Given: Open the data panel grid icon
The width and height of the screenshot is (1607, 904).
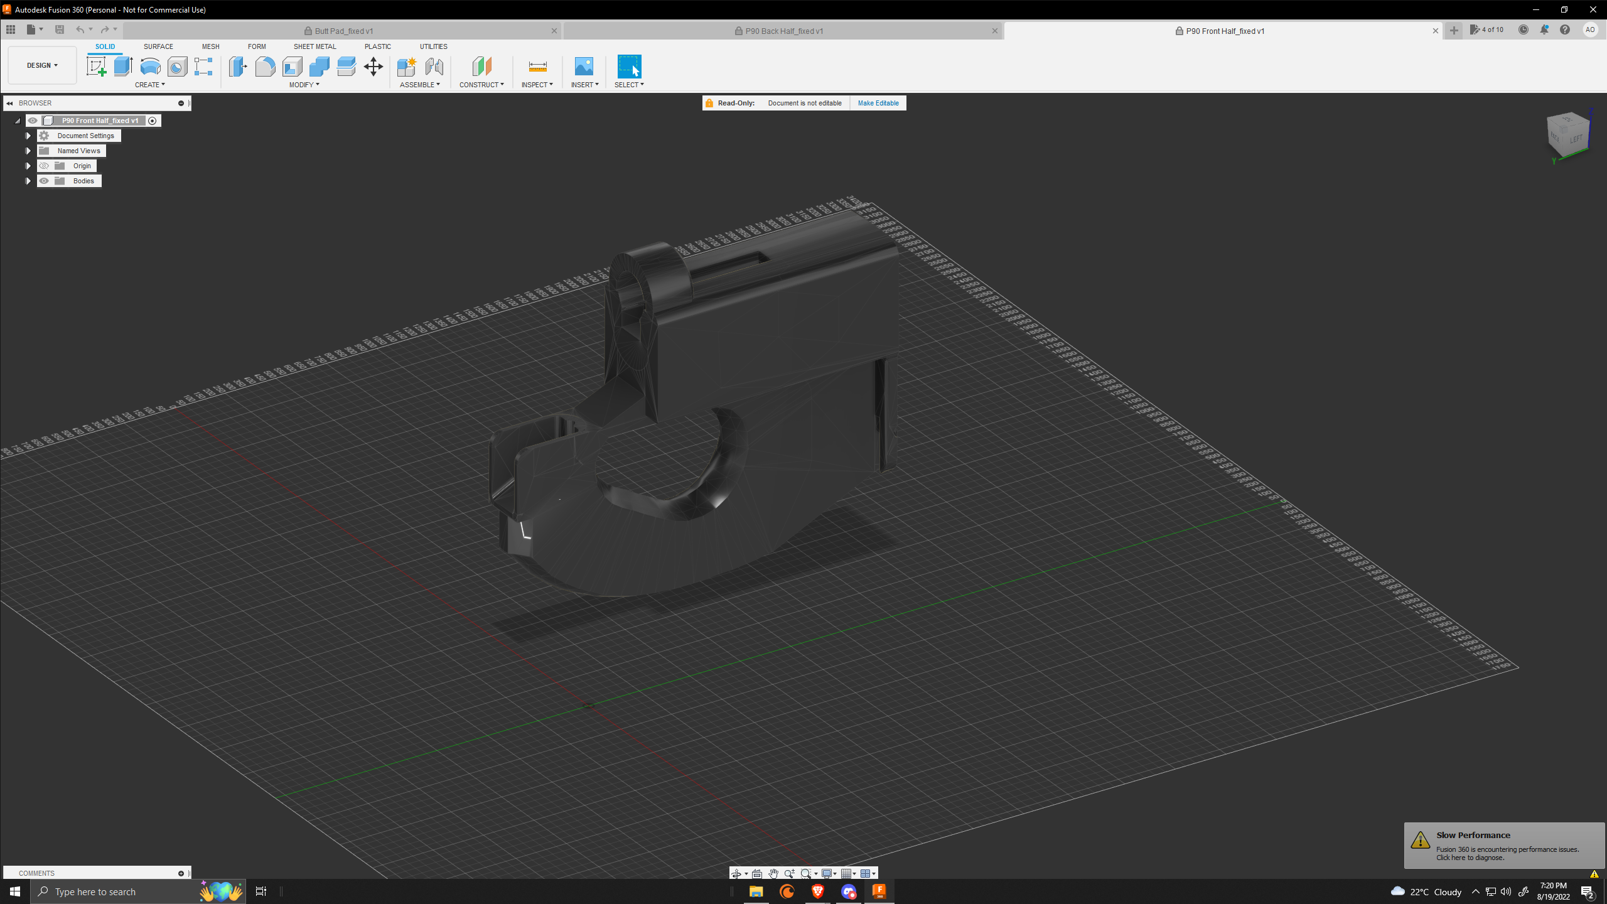Looking at the screenshot, I should [11, 30].
